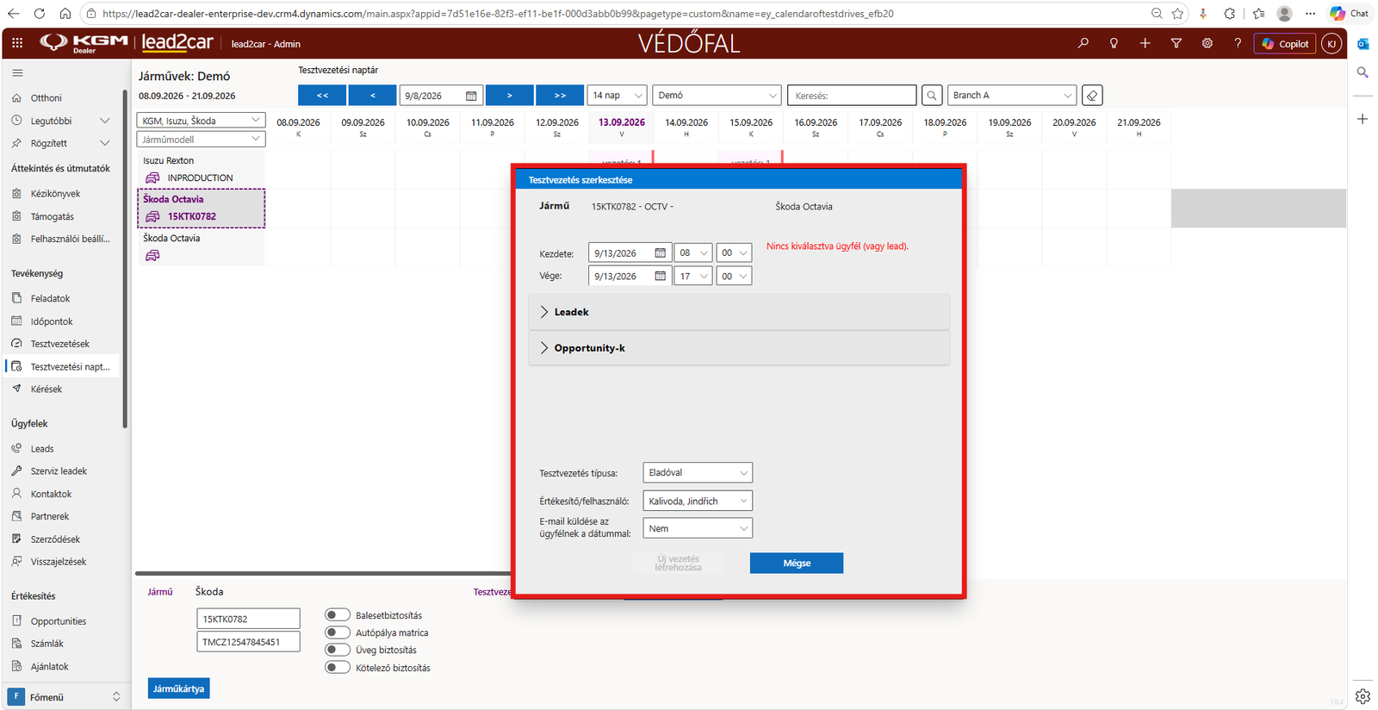Expand the Leadek section
The width and height of the screenshot is (1378, 710).
pos(739,312)
